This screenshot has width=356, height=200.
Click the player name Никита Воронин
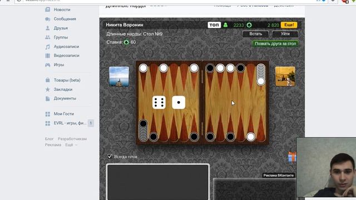tap(125, 25)
